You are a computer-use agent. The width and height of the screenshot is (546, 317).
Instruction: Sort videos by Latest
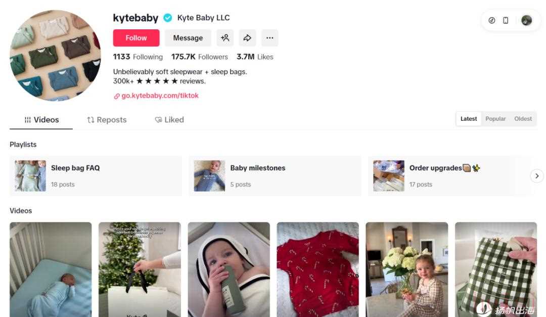click(469, 119)
